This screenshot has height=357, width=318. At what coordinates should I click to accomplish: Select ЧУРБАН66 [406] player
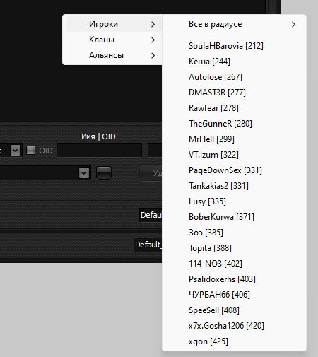234,295
